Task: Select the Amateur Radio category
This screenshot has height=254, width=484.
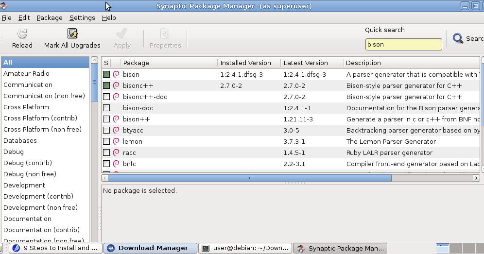Action: pyautogui.click(x=45, y=73)
